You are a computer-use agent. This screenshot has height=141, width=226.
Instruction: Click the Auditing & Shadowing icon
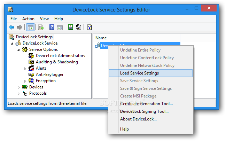pyautogui.click(x=31, y=62)
